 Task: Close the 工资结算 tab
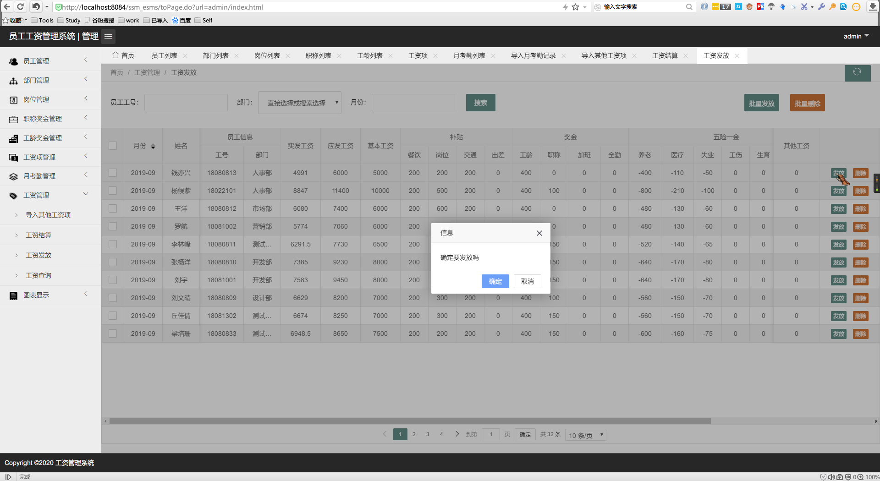tap(686, 56)
